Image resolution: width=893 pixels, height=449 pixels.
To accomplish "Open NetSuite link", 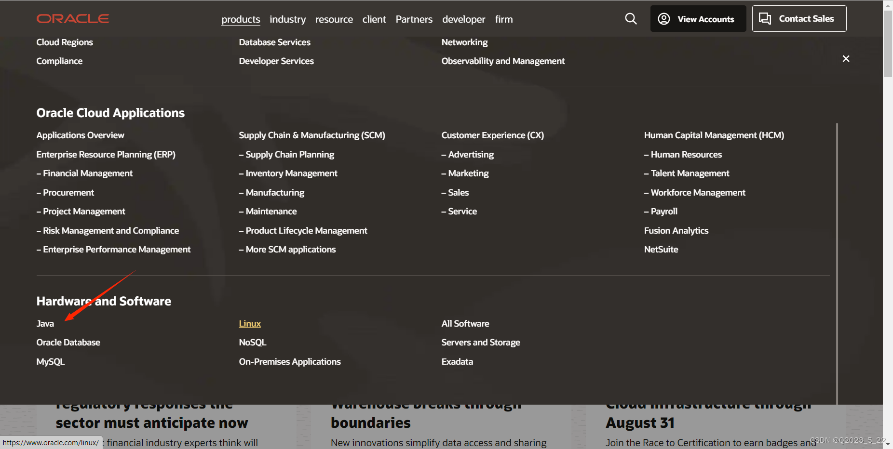I will click(x=661, y=250).
